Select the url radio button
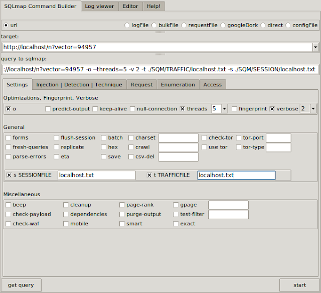Viewport: 321px width, 293px height. [6, 25]
